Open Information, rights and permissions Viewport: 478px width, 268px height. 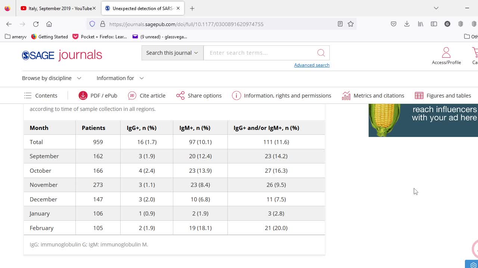pos(282,96)
